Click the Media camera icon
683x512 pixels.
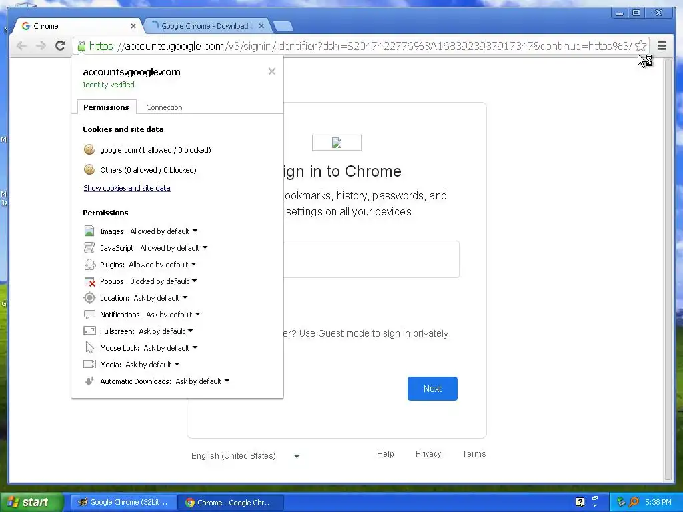tap(89, 364)
